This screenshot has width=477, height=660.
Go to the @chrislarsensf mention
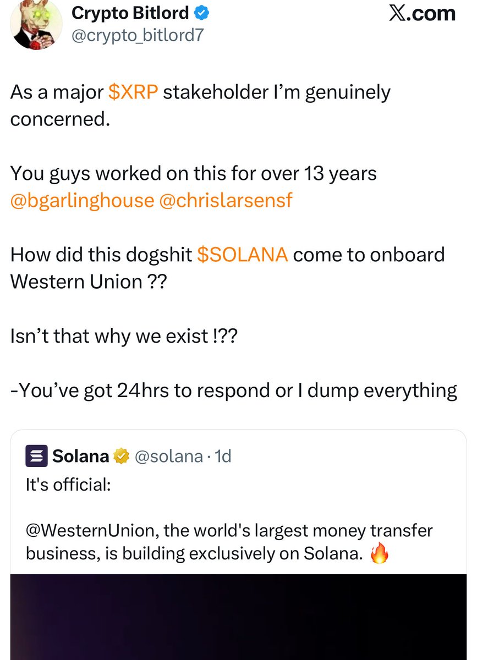pos(226,201)
